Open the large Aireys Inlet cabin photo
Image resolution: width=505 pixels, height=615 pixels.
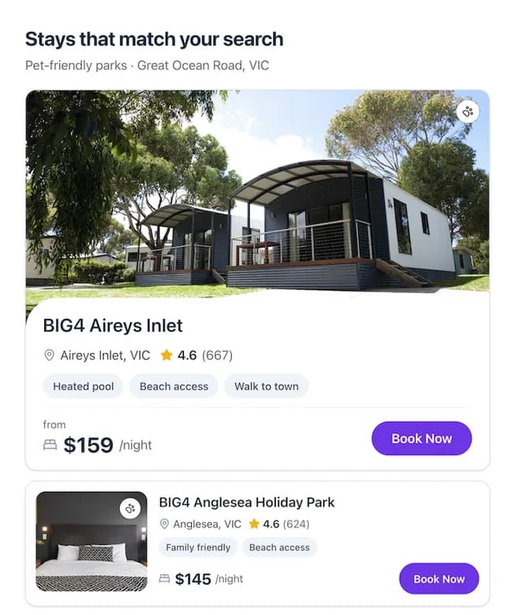[x=257, y=192]
